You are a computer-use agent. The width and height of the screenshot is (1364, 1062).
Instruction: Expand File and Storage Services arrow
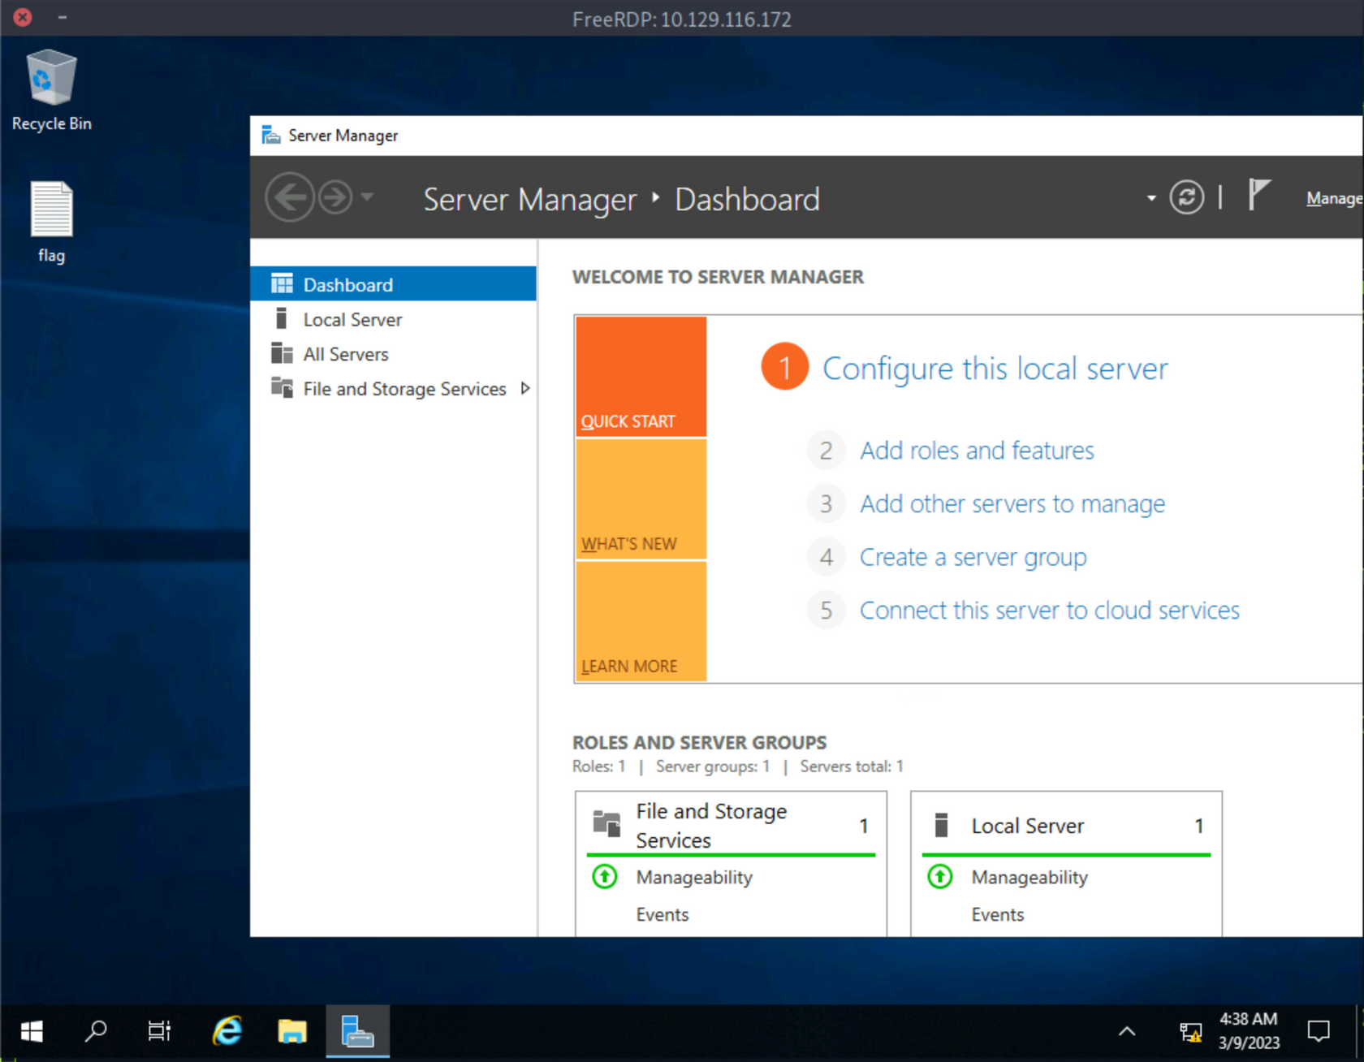pyautogui.click(x=525, y=388)
